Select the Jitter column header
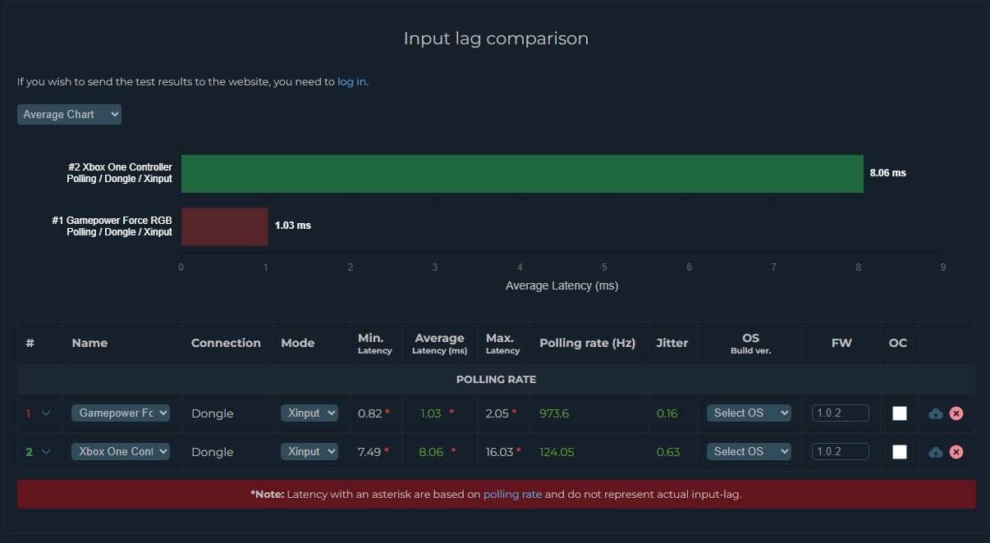990x543 pixels. 672,343
